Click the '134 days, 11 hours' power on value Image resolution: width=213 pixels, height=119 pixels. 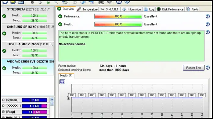click(113, 66)
